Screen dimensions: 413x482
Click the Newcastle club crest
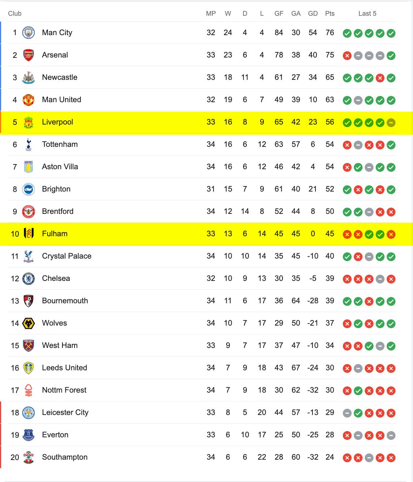[29, 77]
